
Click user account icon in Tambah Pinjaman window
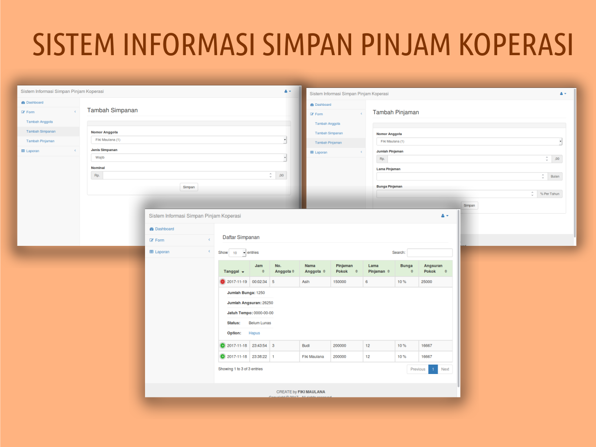[562, 93]
